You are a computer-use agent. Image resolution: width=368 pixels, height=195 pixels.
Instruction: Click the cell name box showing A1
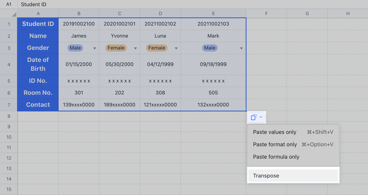tap(9, 4)
